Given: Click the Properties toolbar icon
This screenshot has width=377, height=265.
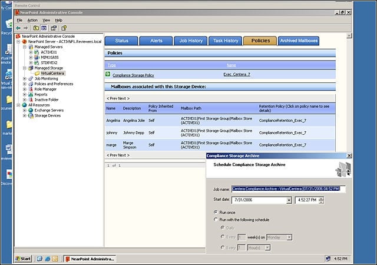Looking at the screenshot, I should point(54,28).
